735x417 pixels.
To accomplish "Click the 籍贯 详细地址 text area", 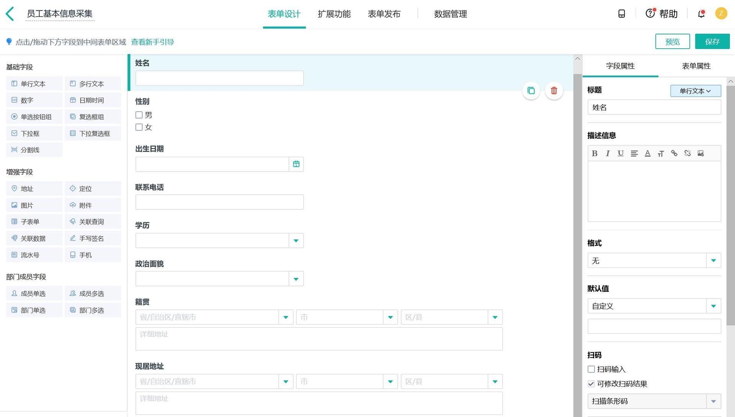I will tap(319, 339).
